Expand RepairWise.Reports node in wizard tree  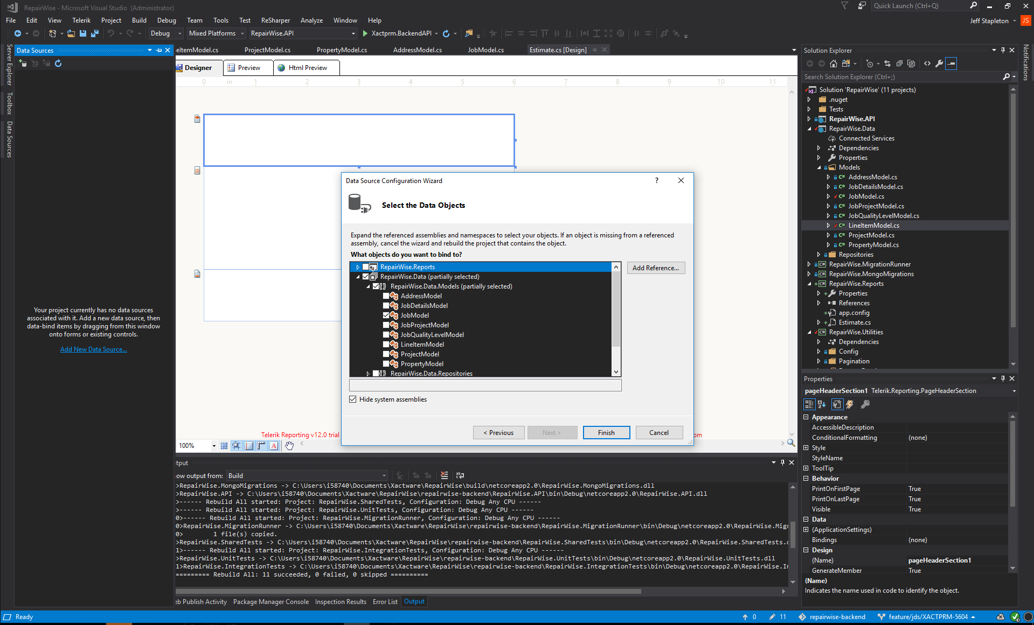[357, 267]
